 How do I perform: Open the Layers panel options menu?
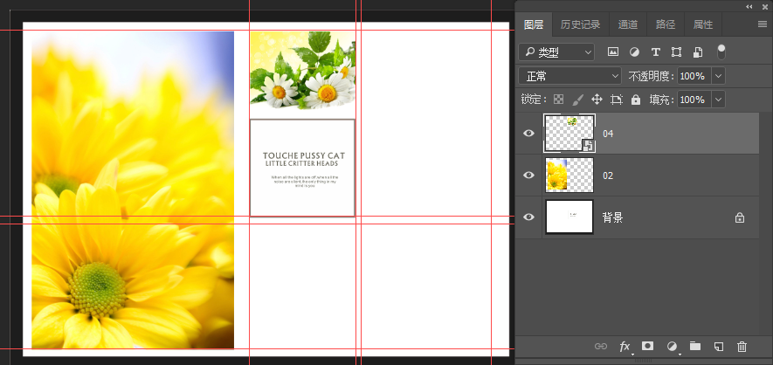click(x=763, y=24)
